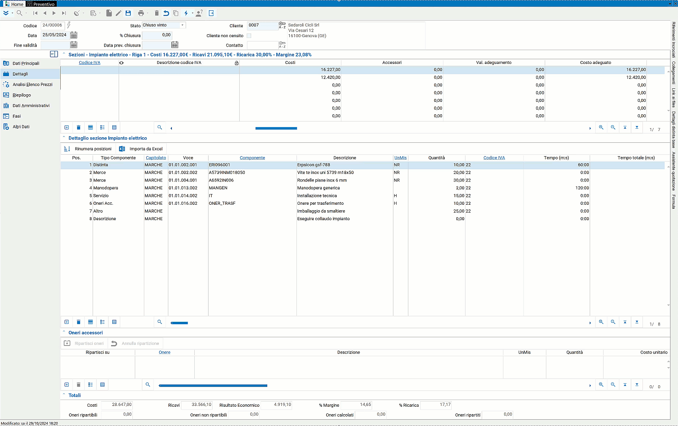The image size is (678, 426).
Task: Delete row in the Dettaglio sezione grid
Action: pyautogui.click(x=78, y=322)
